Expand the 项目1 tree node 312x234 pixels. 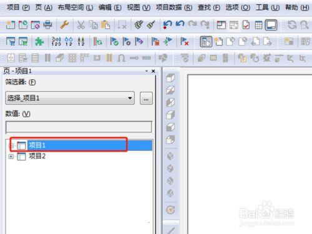click(11, 145)
